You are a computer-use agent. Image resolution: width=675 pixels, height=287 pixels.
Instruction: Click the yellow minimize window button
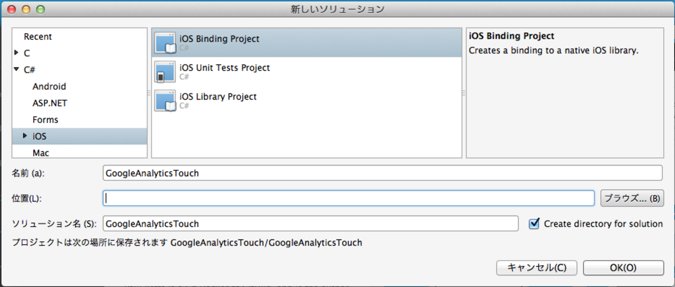click(x=26, y=9)
